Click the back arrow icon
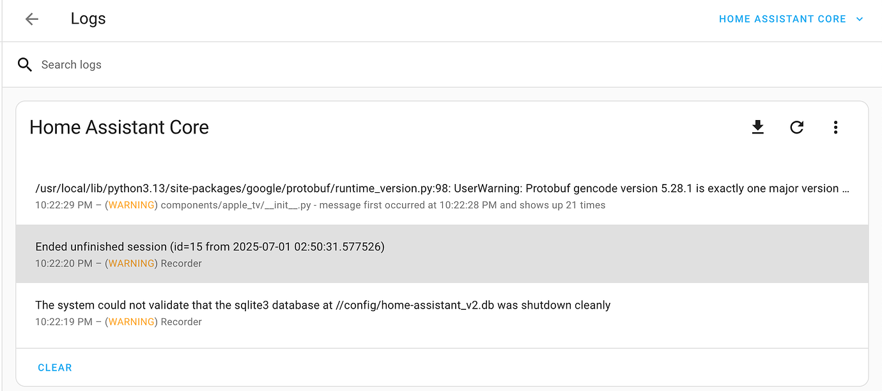 (31, 19)
